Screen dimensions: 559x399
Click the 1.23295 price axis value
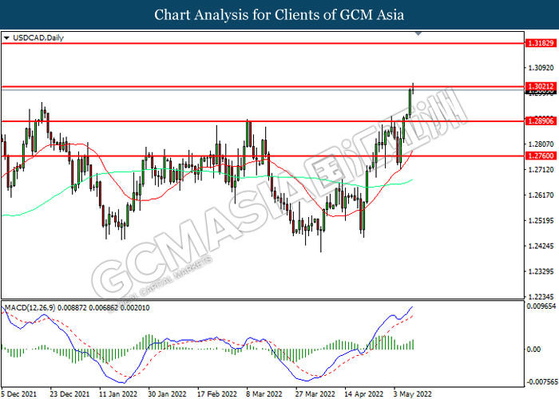pyautogui.click(x=541, y=271)
